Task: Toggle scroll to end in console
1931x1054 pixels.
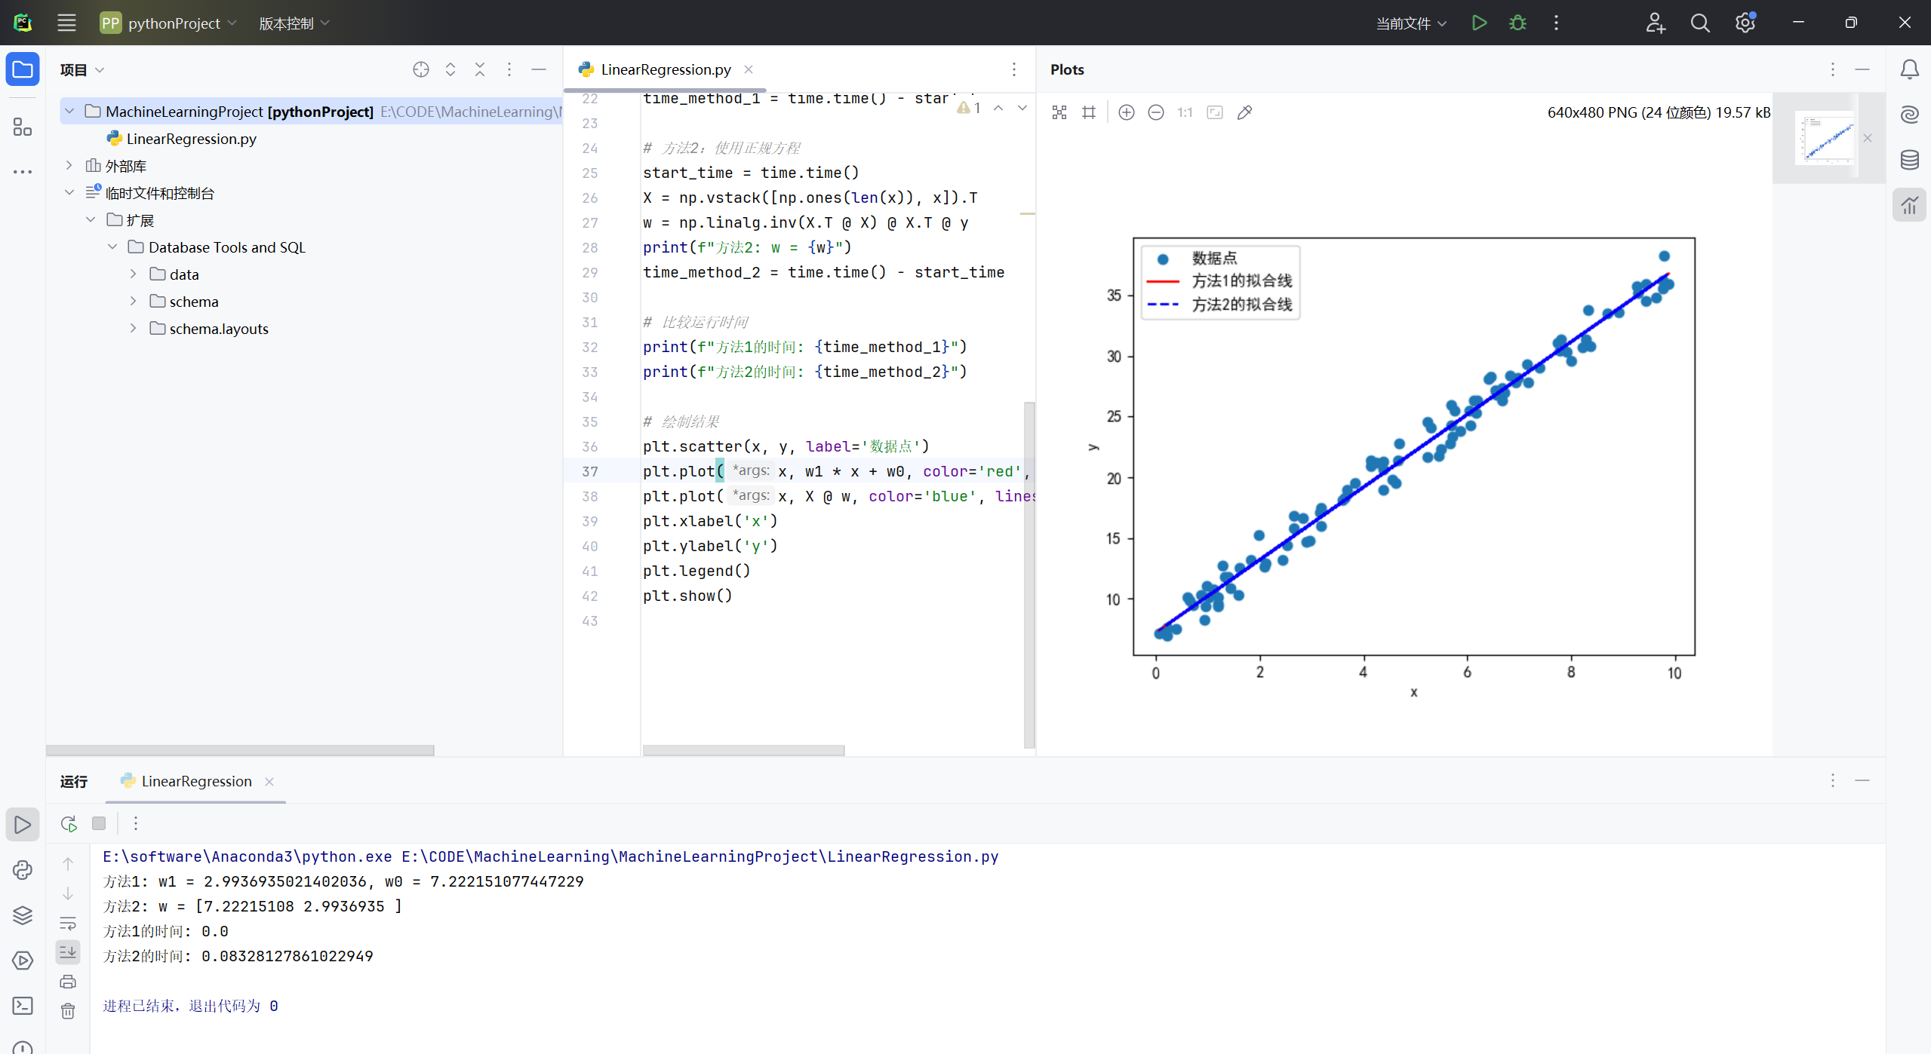Action: coord(68,952)
